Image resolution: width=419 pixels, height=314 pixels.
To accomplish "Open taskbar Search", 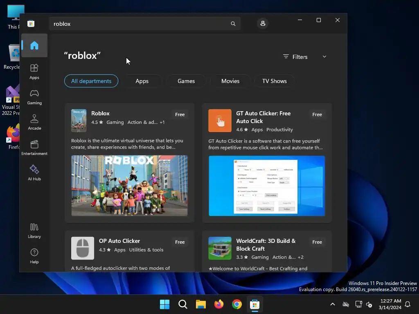I will pyautogui.click(x=183, y=304).
